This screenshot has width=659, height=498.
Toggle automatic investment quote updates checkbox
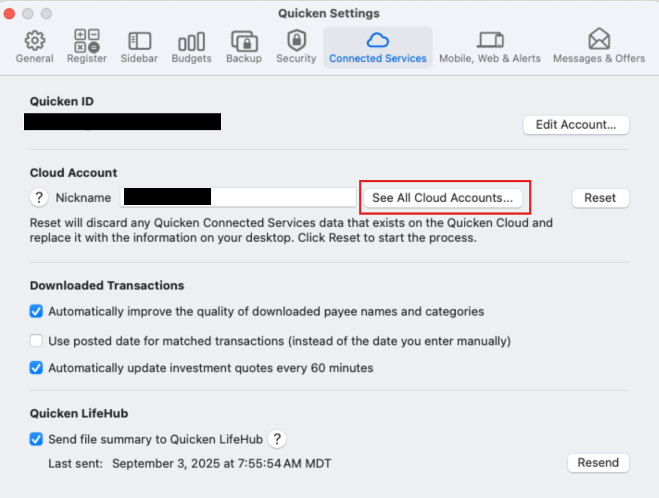pos(36,368)
